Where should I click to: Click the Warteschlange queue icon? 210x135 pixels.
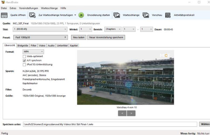pos(117,15)
